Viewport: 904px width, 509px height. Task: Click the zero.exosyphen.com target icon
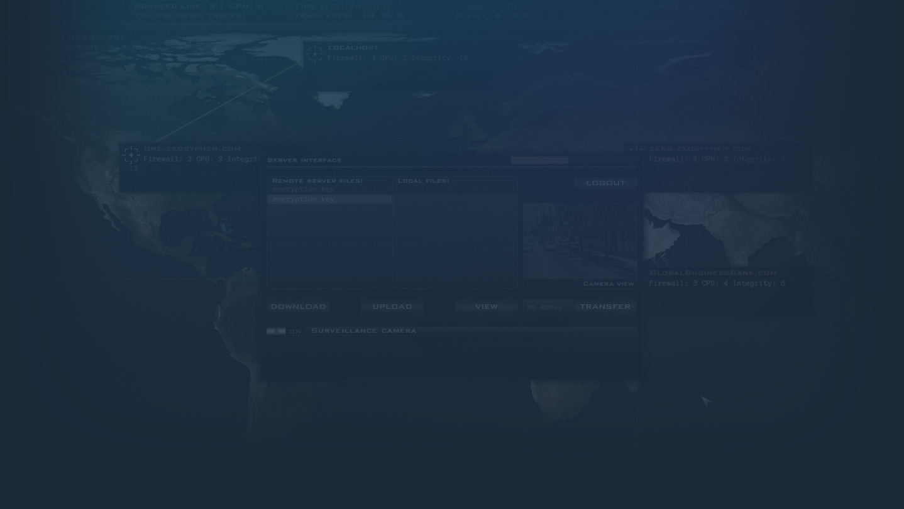pyautogui.click(x=636, y=151)
